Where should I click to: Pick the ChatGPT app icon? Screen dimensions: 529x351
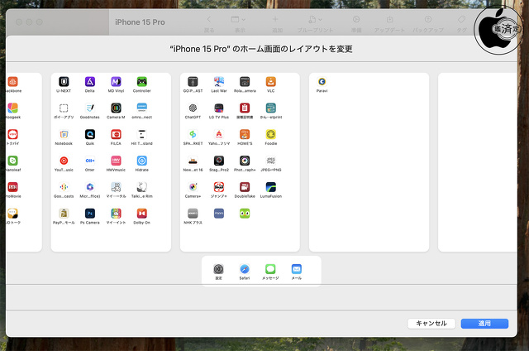pos(193,108)
